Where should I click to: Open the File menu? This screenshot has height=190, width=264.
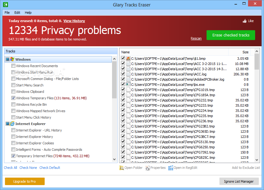pyautogui.click(x=7, y=13)
